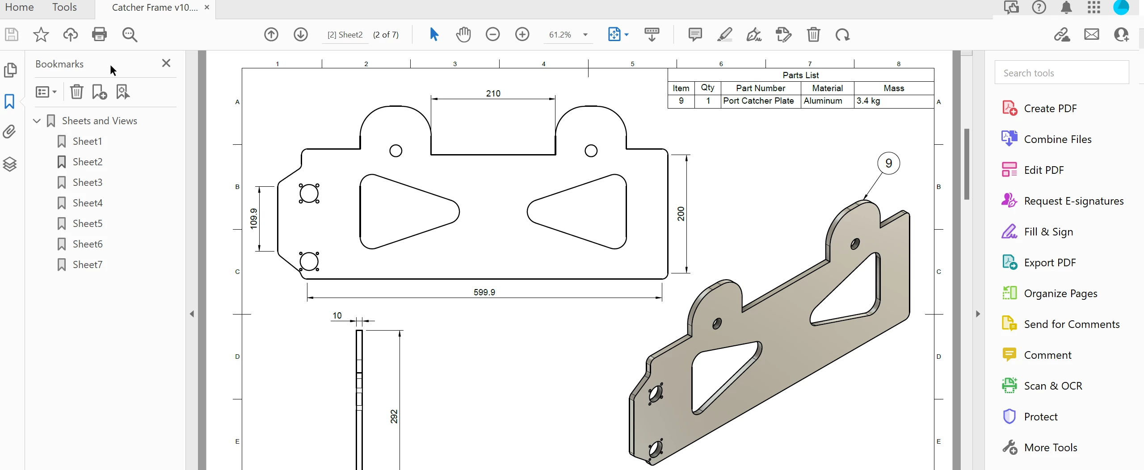
Task: Activate the selection arrow tool
Action: tap(434, 34)
